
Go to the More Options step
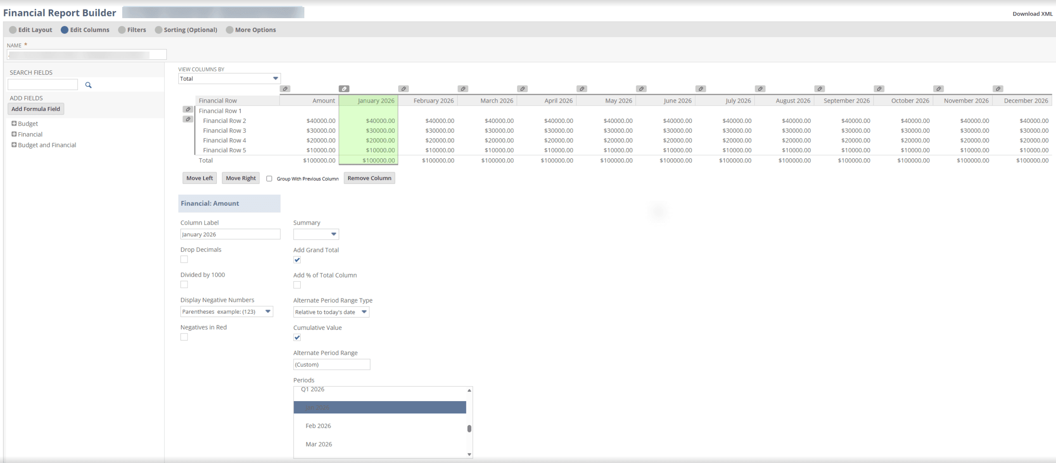(x=251, y=30)
